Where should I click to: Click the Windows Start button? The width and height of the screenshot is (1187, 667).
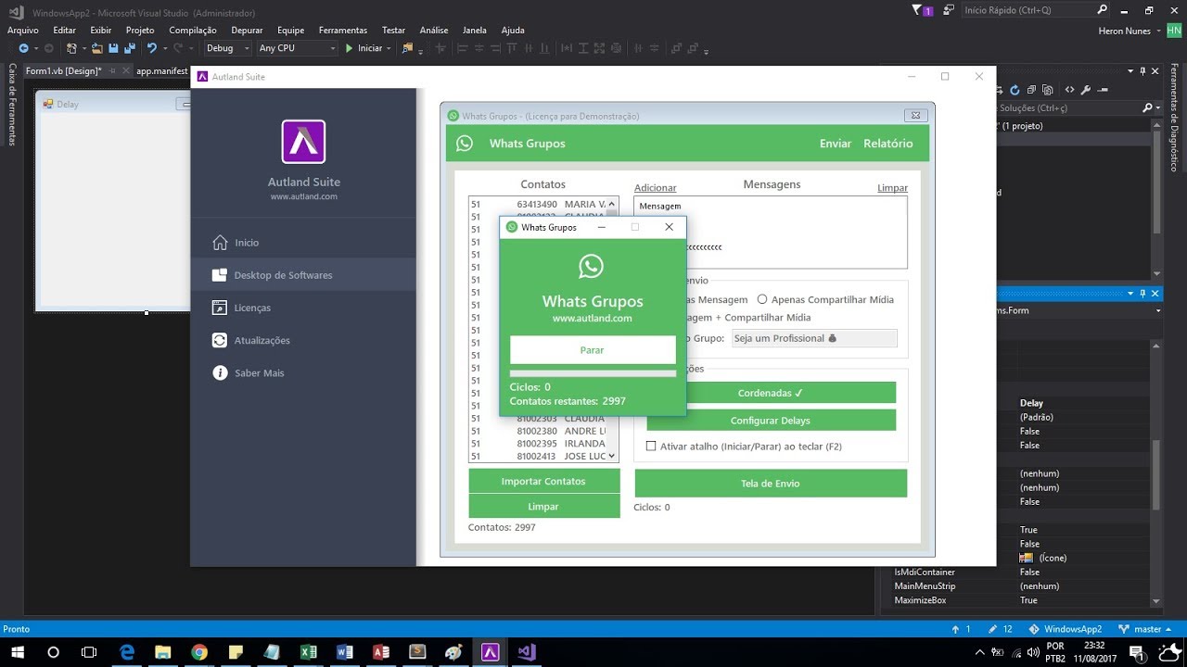(x=17, y=652)
